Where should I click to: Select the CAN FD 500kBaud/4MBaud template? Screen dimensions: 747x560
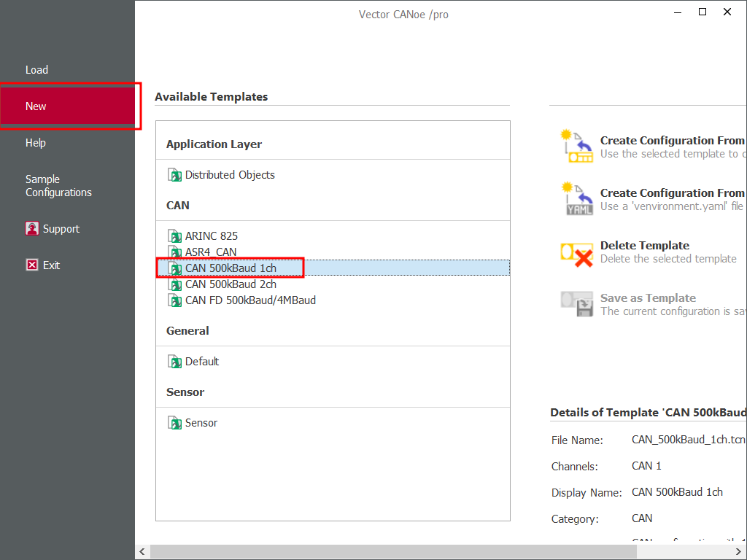click(x=250, y=300)
